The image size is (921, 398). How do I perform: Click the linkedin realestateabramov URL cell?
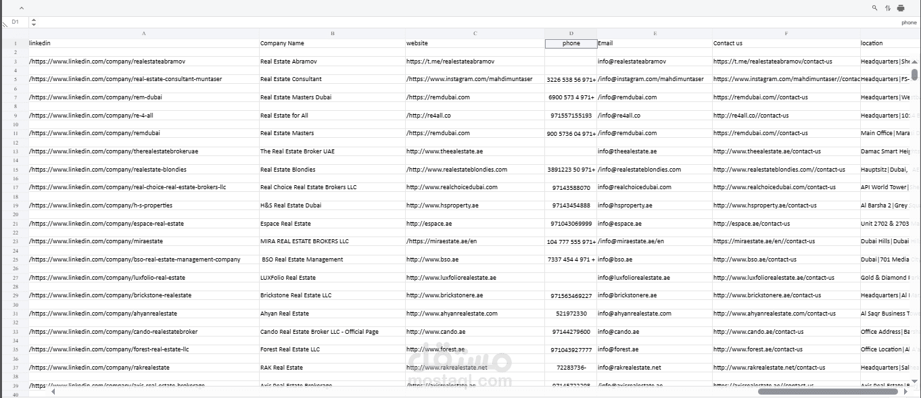(144, 61)
